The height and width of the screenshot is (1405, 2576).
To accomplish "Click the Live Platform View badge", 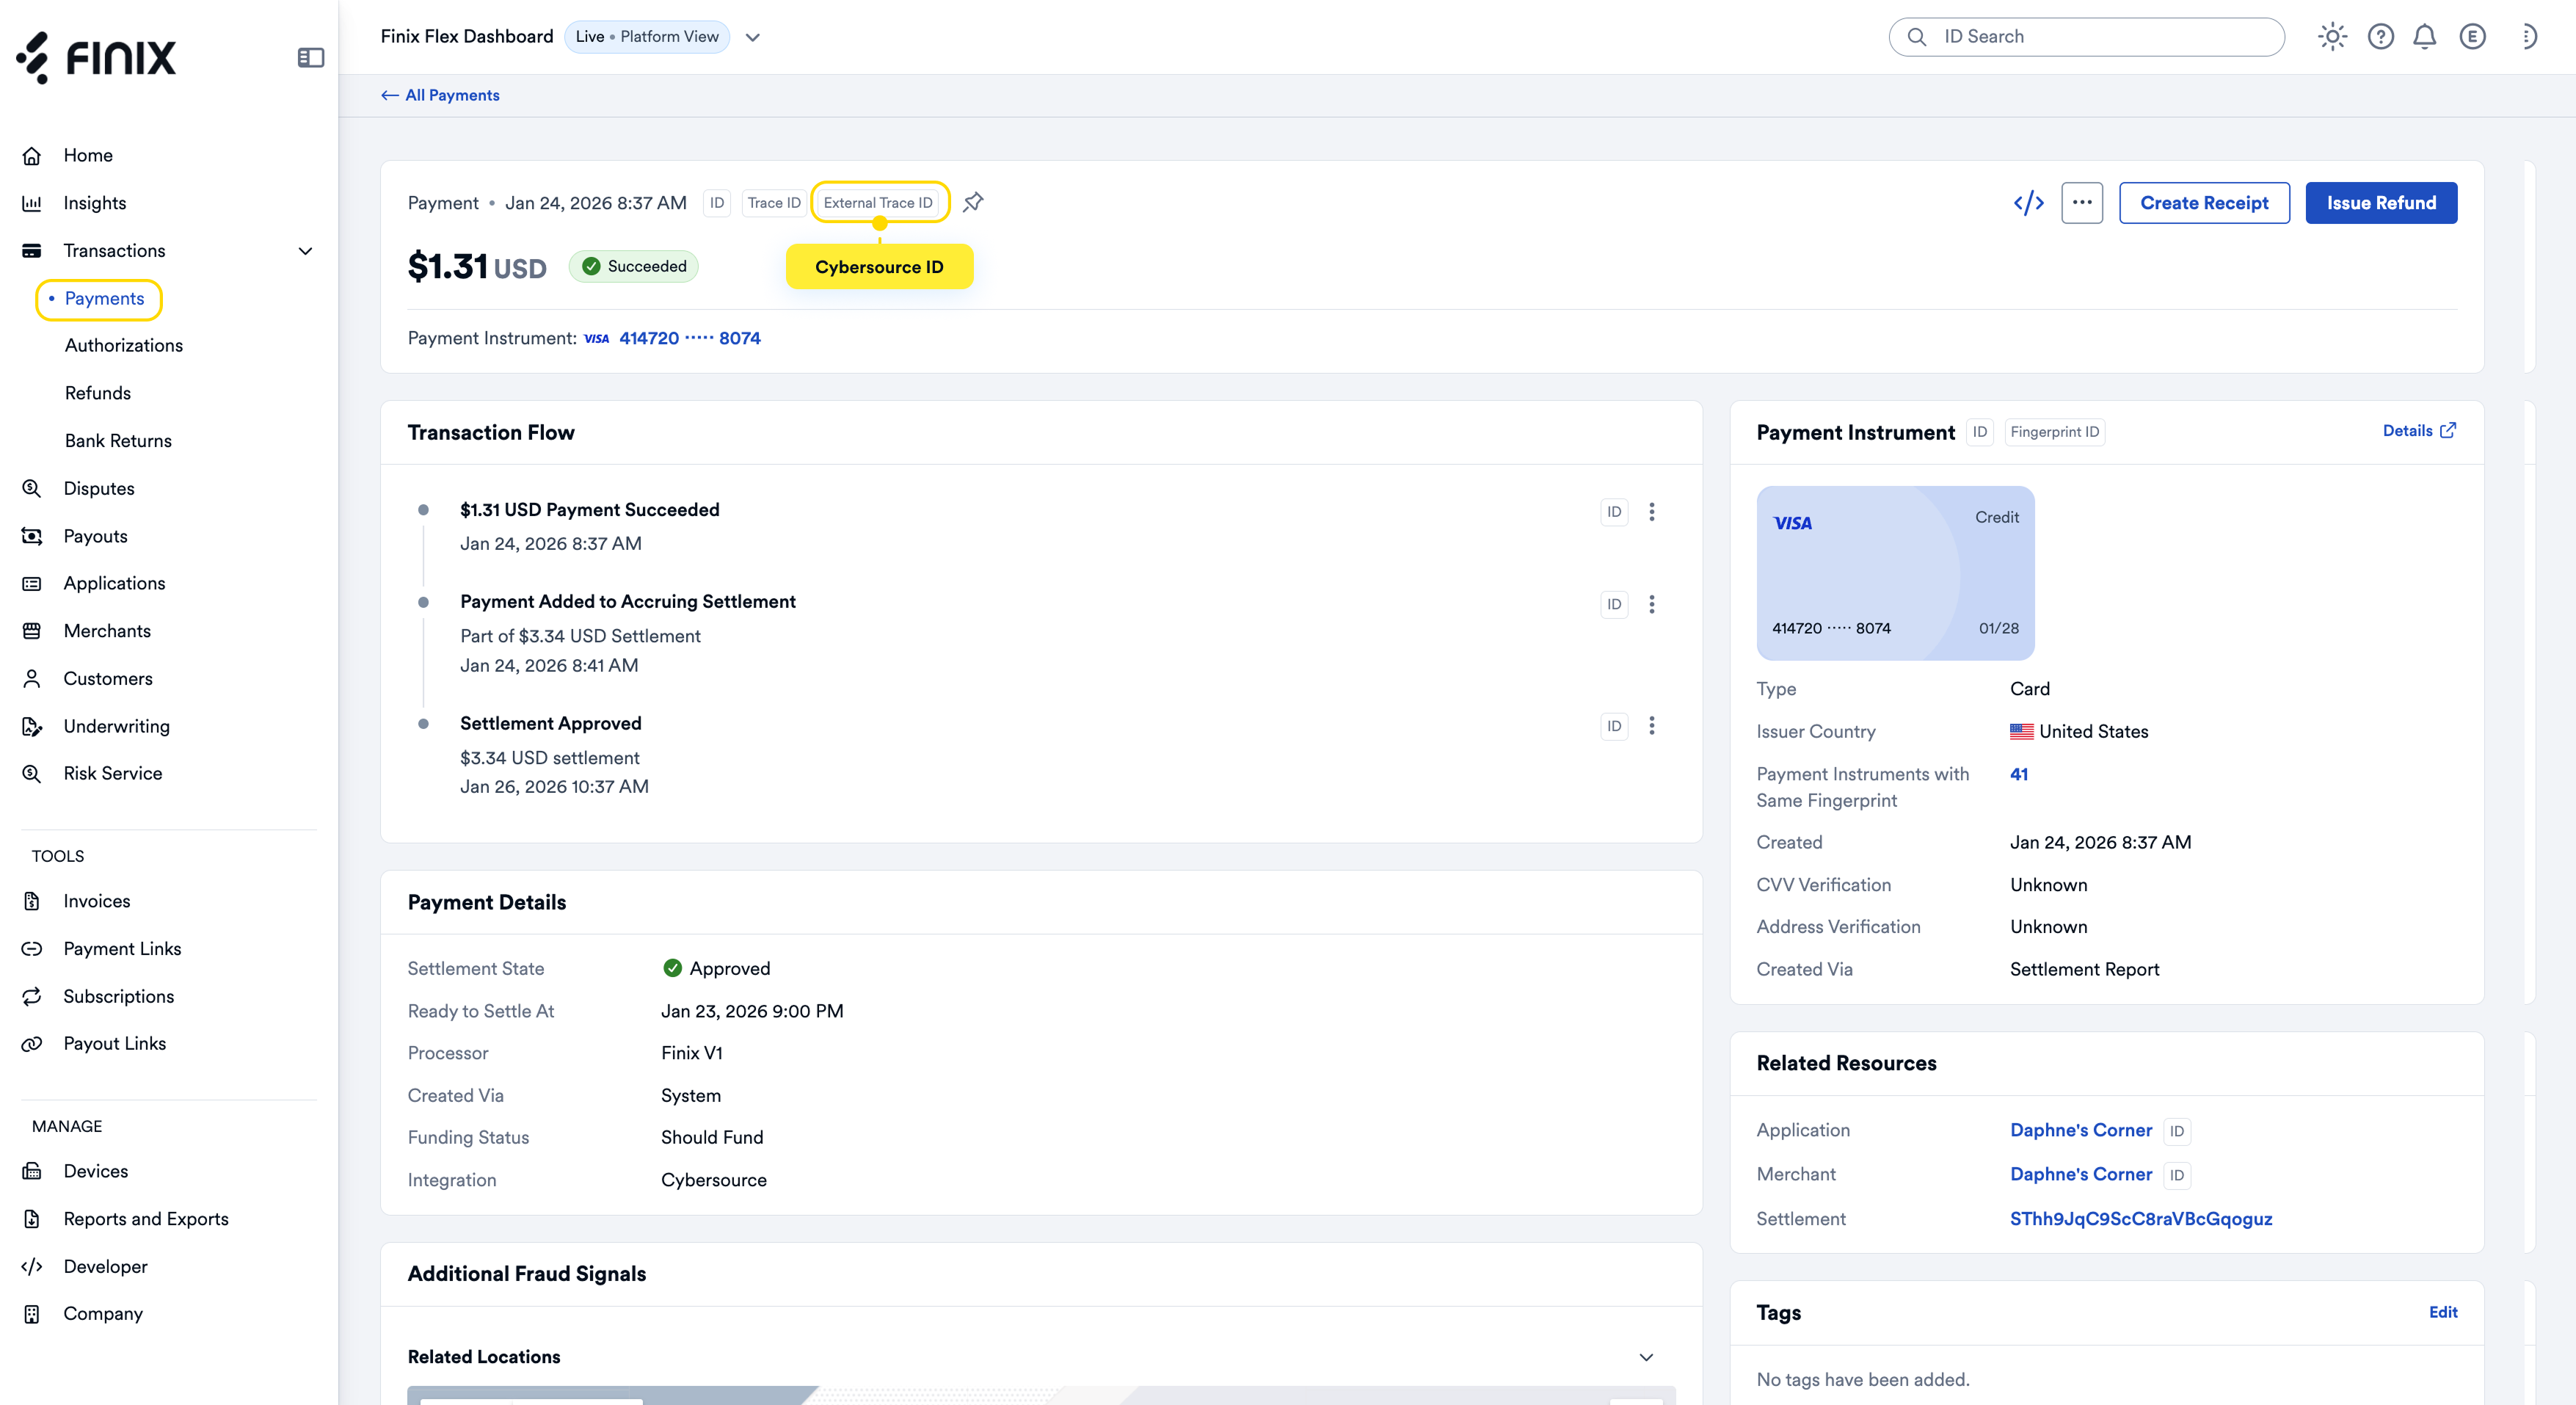I will 646,37.
